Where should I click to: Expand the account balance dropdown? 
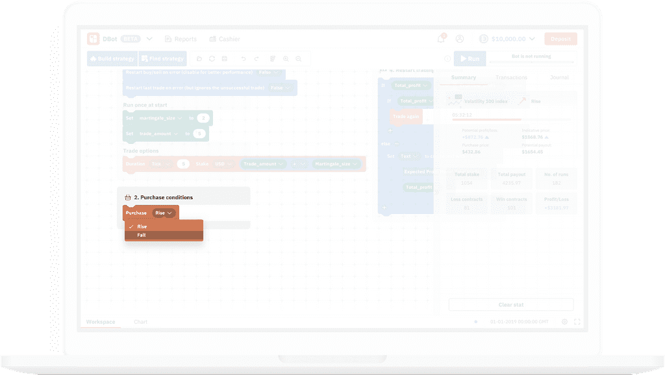[x=532, y=39]
